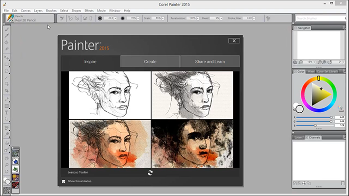The height and width of the screenshot is (196, 349).
Task: Select the Cloner tool
Action: point(7,128)
